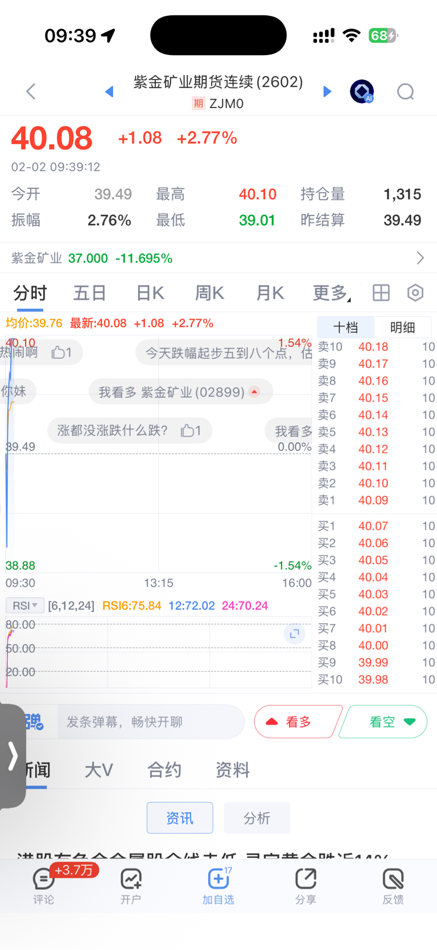The height and width of the screenshot is (950, 437).
Task: Open the 资料 section tab
Action: (233, 770)
